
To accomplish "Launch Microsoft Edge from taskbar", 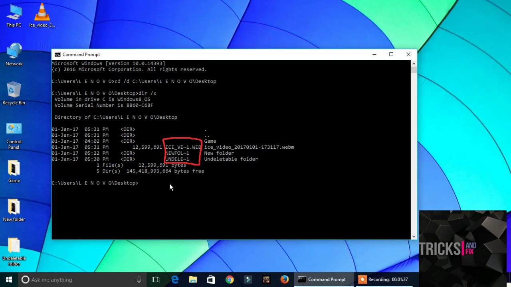I will pos(175,279).
